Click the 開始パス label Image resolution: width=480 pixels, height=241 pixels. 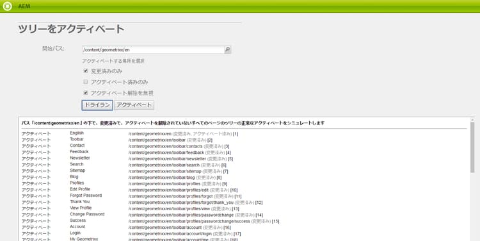coord(53,49)
